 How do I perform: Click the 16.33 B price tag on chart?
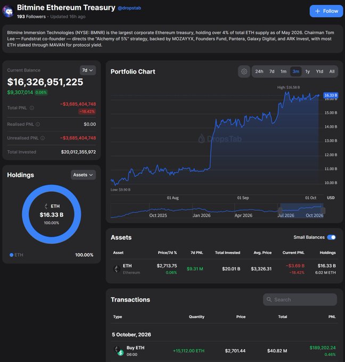coord(331,95)
